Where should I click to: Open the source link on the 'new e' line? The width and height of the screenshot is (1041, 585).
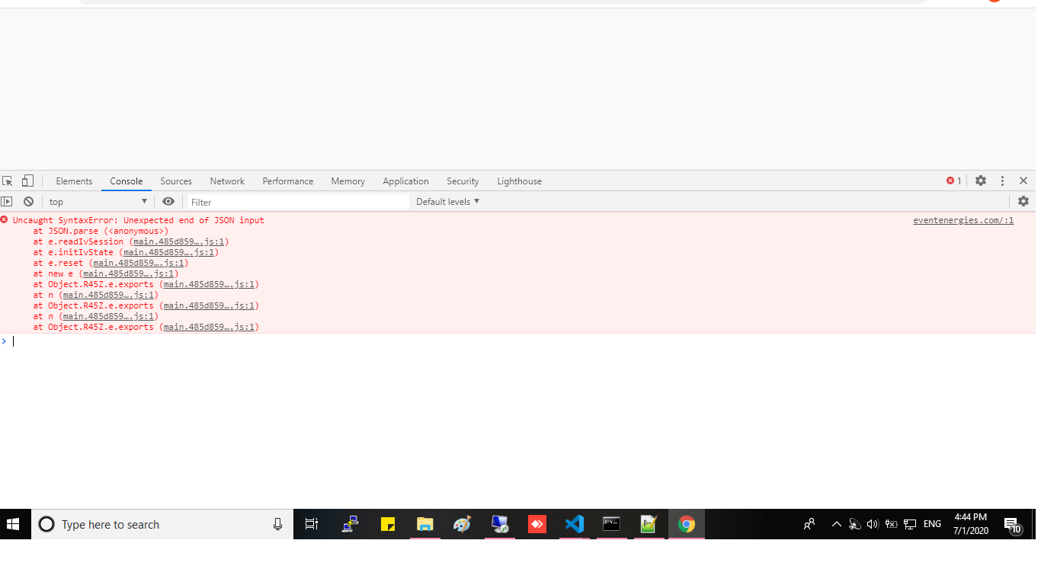pyautogui.click(x=129, y=273)
